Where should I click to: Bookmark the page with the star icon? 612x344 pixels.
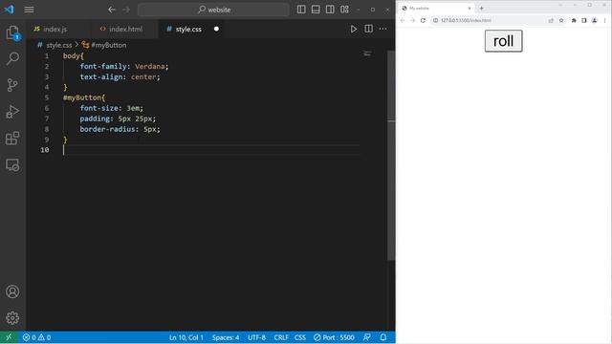561,20
